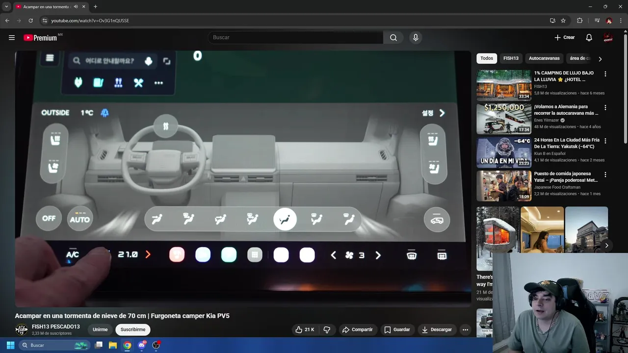Show next Shorts with the right arrow
This screenshot has height=353, width=628.
606,246
